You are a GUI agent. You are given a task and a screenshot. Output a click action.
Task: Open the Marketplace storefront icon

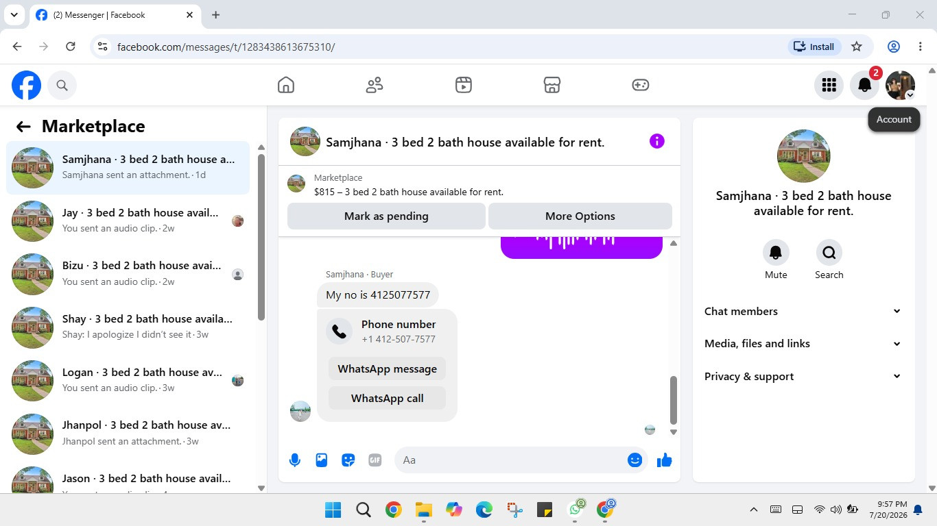pos(552,85)
